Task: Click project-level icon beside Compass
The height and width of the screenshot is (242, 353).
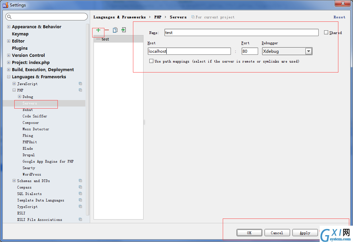Action: [x=80, y=187]
